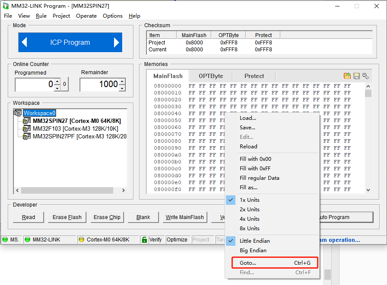Switch to the OPTByte tab
The height and width of the screenshot is (285, 387).
click(211, 76)
